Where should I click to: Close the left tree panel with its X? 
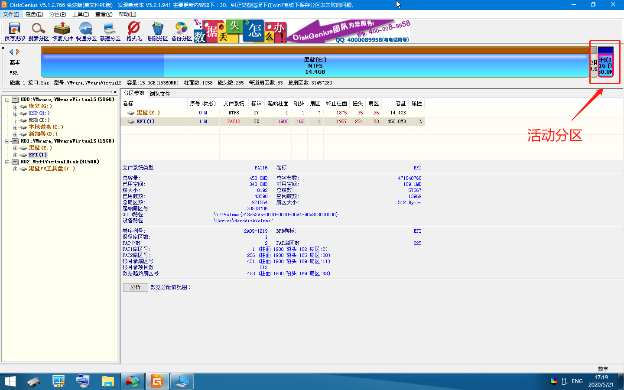[115, 92]
